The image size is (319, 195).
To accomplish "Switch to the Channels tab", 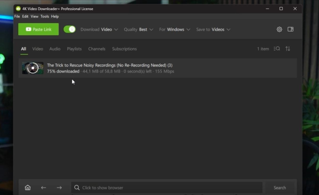I will [x=97, y=49].
